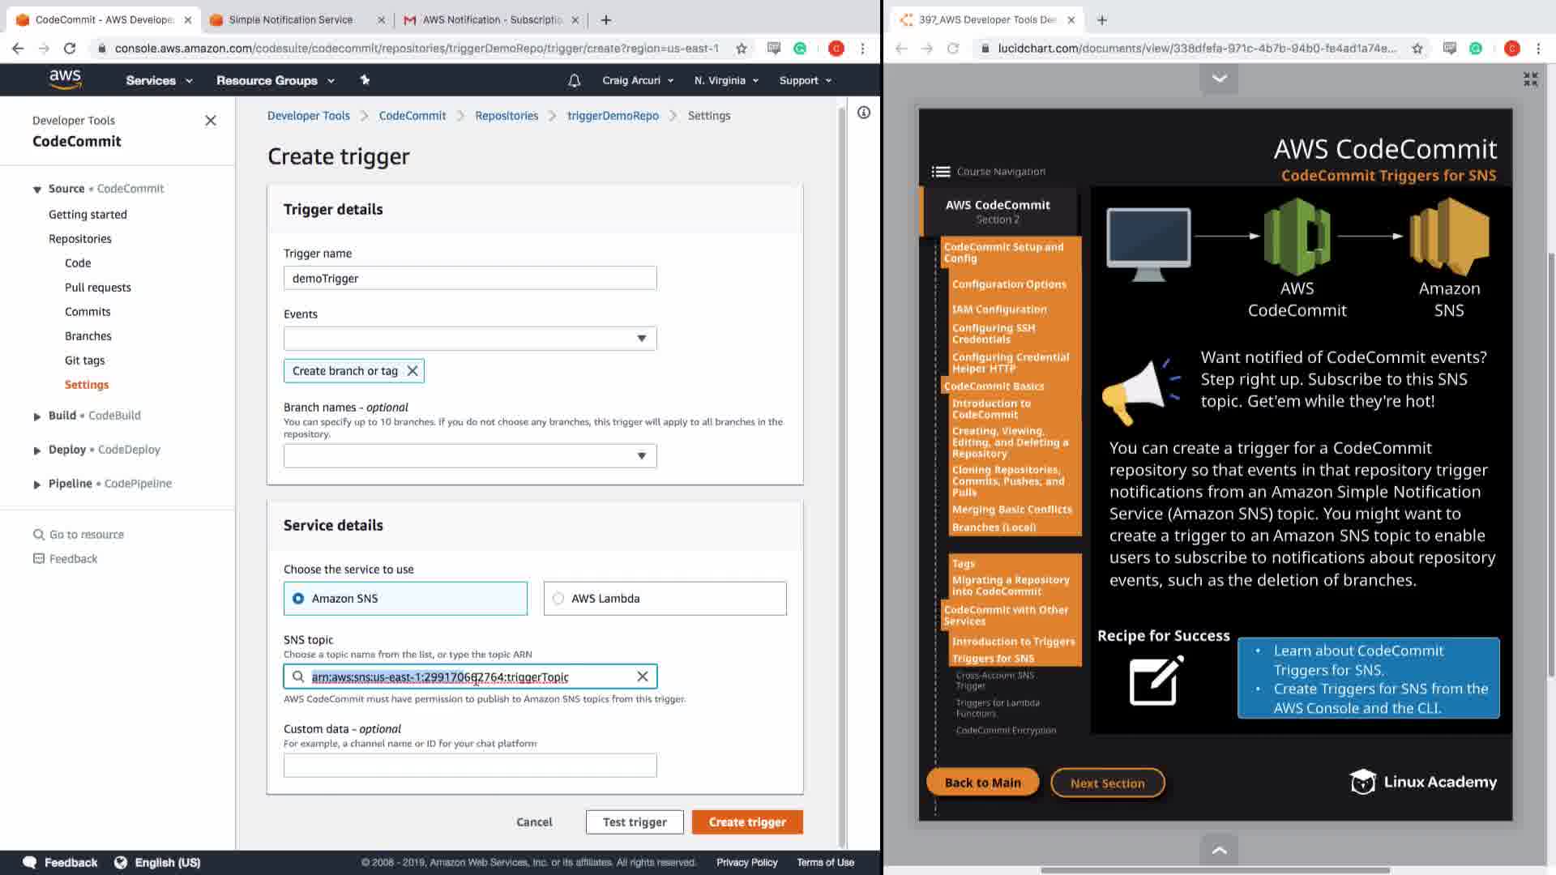Close the Developer Tools side panel
Screen dimensions: 1556x875
pos(211,121)
